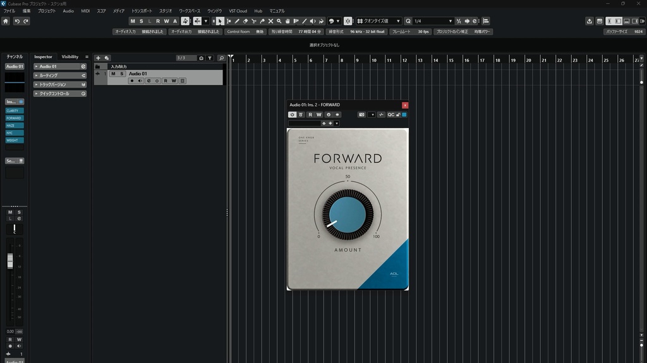Click the Edit Channel Settings e on Audio 01 inspector
Image resolution: width=647 pixels, height=363 pixels.
[x=83, y=66]
